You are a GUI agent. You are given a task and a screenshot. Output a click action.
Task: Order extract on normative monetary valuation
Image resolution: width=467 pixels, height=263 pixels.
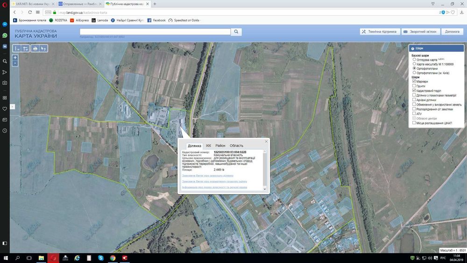(214, 181)
